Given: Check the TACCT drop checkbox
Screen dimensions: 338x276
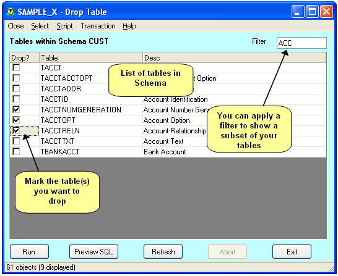Looking at the screenshot, I should [16, 67].
